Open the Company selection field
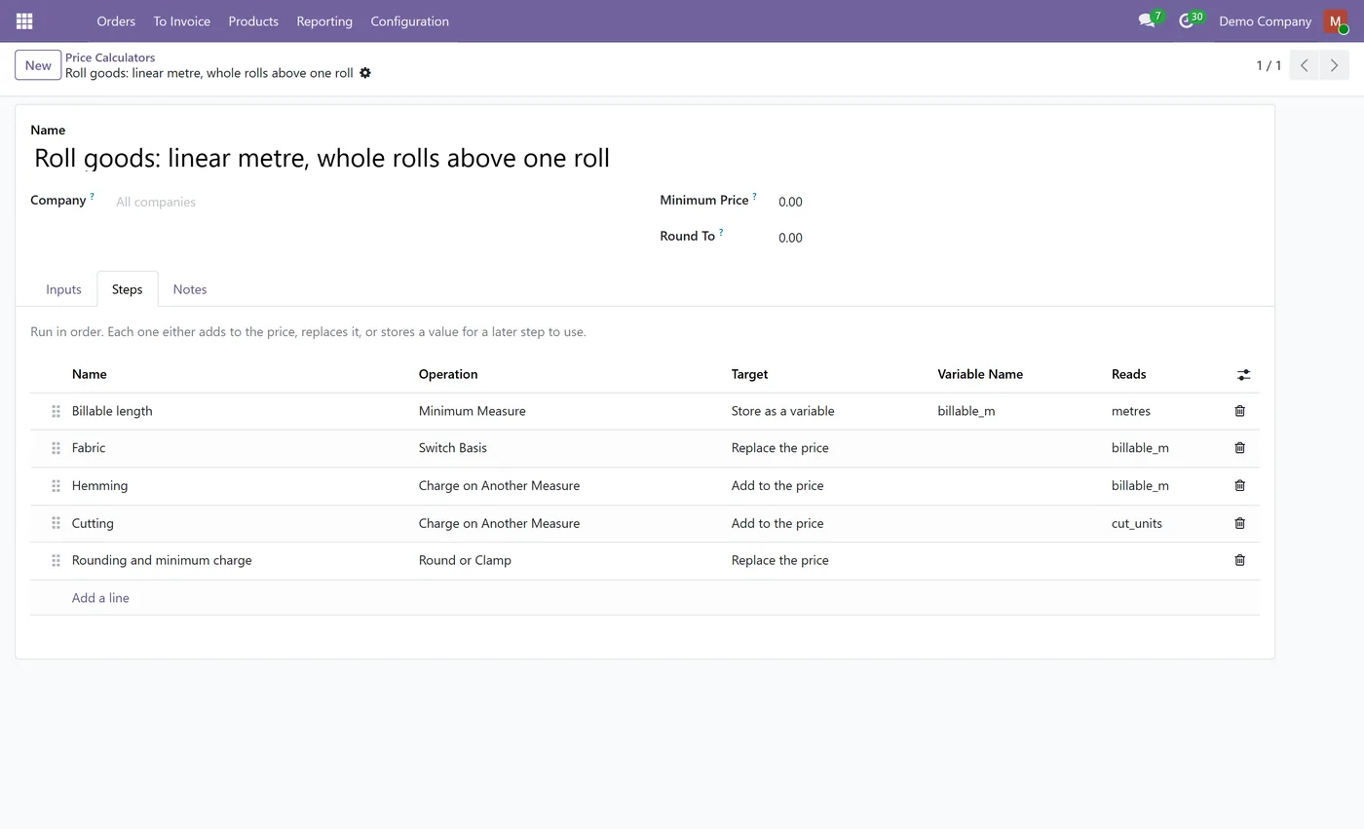 (370, 202)
